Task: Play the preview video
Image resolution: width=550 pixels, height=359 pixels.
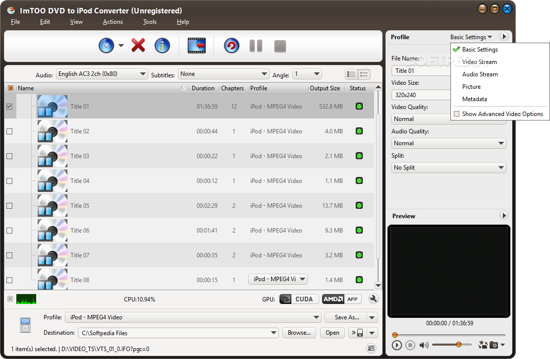Action: point(397,345)
